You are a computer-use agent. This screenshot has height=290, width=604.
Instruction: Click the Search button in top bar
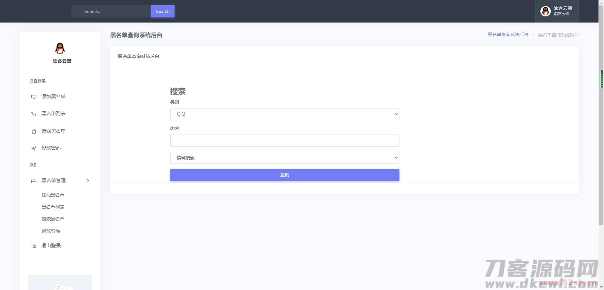coord(162,11)
